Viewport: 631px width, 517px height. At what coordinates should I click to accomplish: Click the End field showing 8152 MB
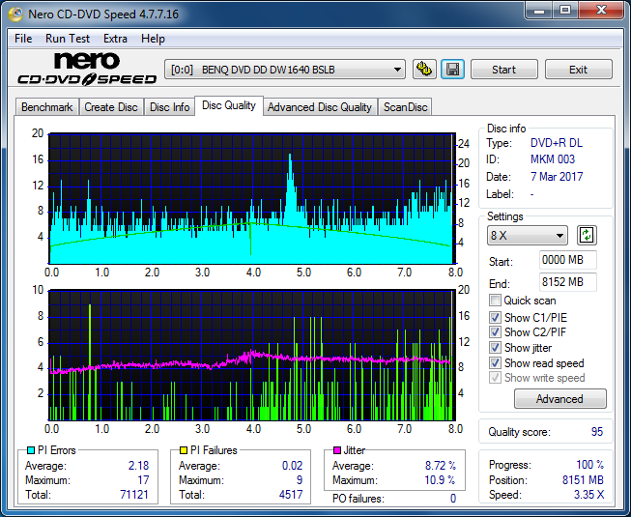pos(567,282)
